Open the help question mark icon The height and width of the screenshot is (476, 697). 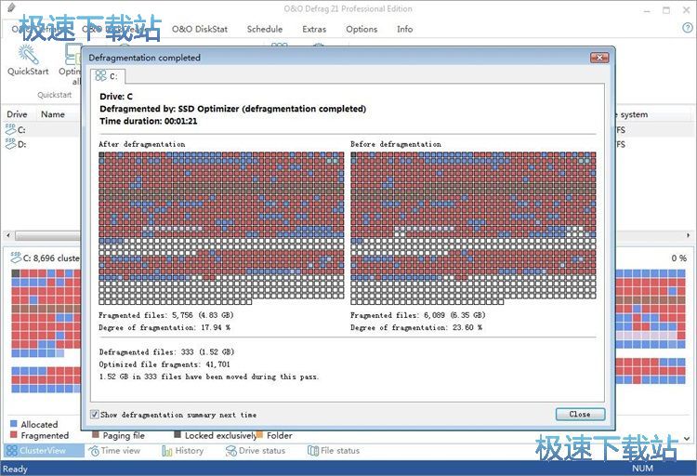click(x=687, y=28)
